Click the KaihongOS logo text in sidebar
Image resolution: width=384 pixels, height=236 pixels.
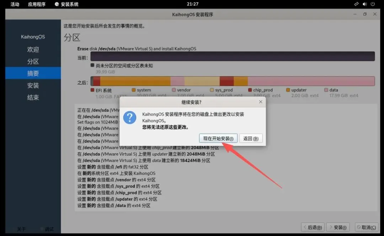tap(33, 37)
